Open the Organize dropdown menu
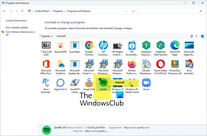207x136 pixels. click(x=47, y=36)
